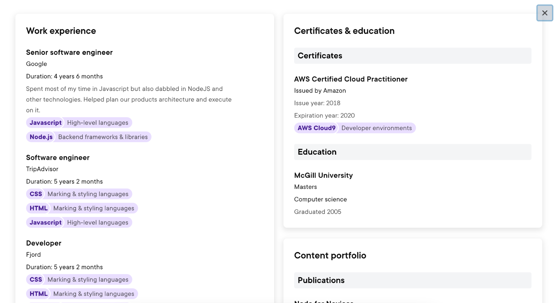558x303 pixels.
Task: Click 'Issue year: 2018' text
Action: (x=317, y=103)
